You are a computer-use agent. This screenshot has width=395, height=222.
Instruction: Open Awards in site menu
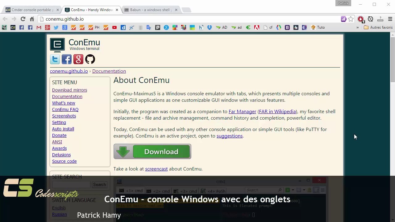(59, 148)
